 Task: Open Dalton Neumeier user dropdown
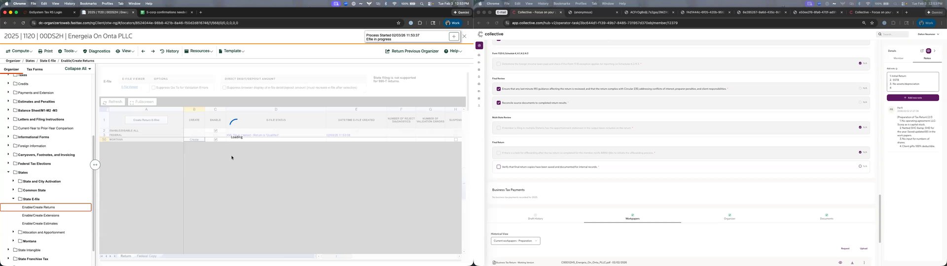tap(928, 34)
